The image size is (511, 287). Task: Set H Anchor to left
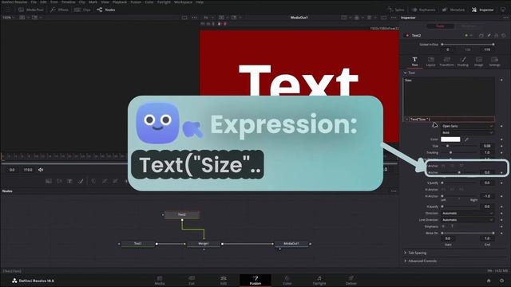click(x=443, y=190)
